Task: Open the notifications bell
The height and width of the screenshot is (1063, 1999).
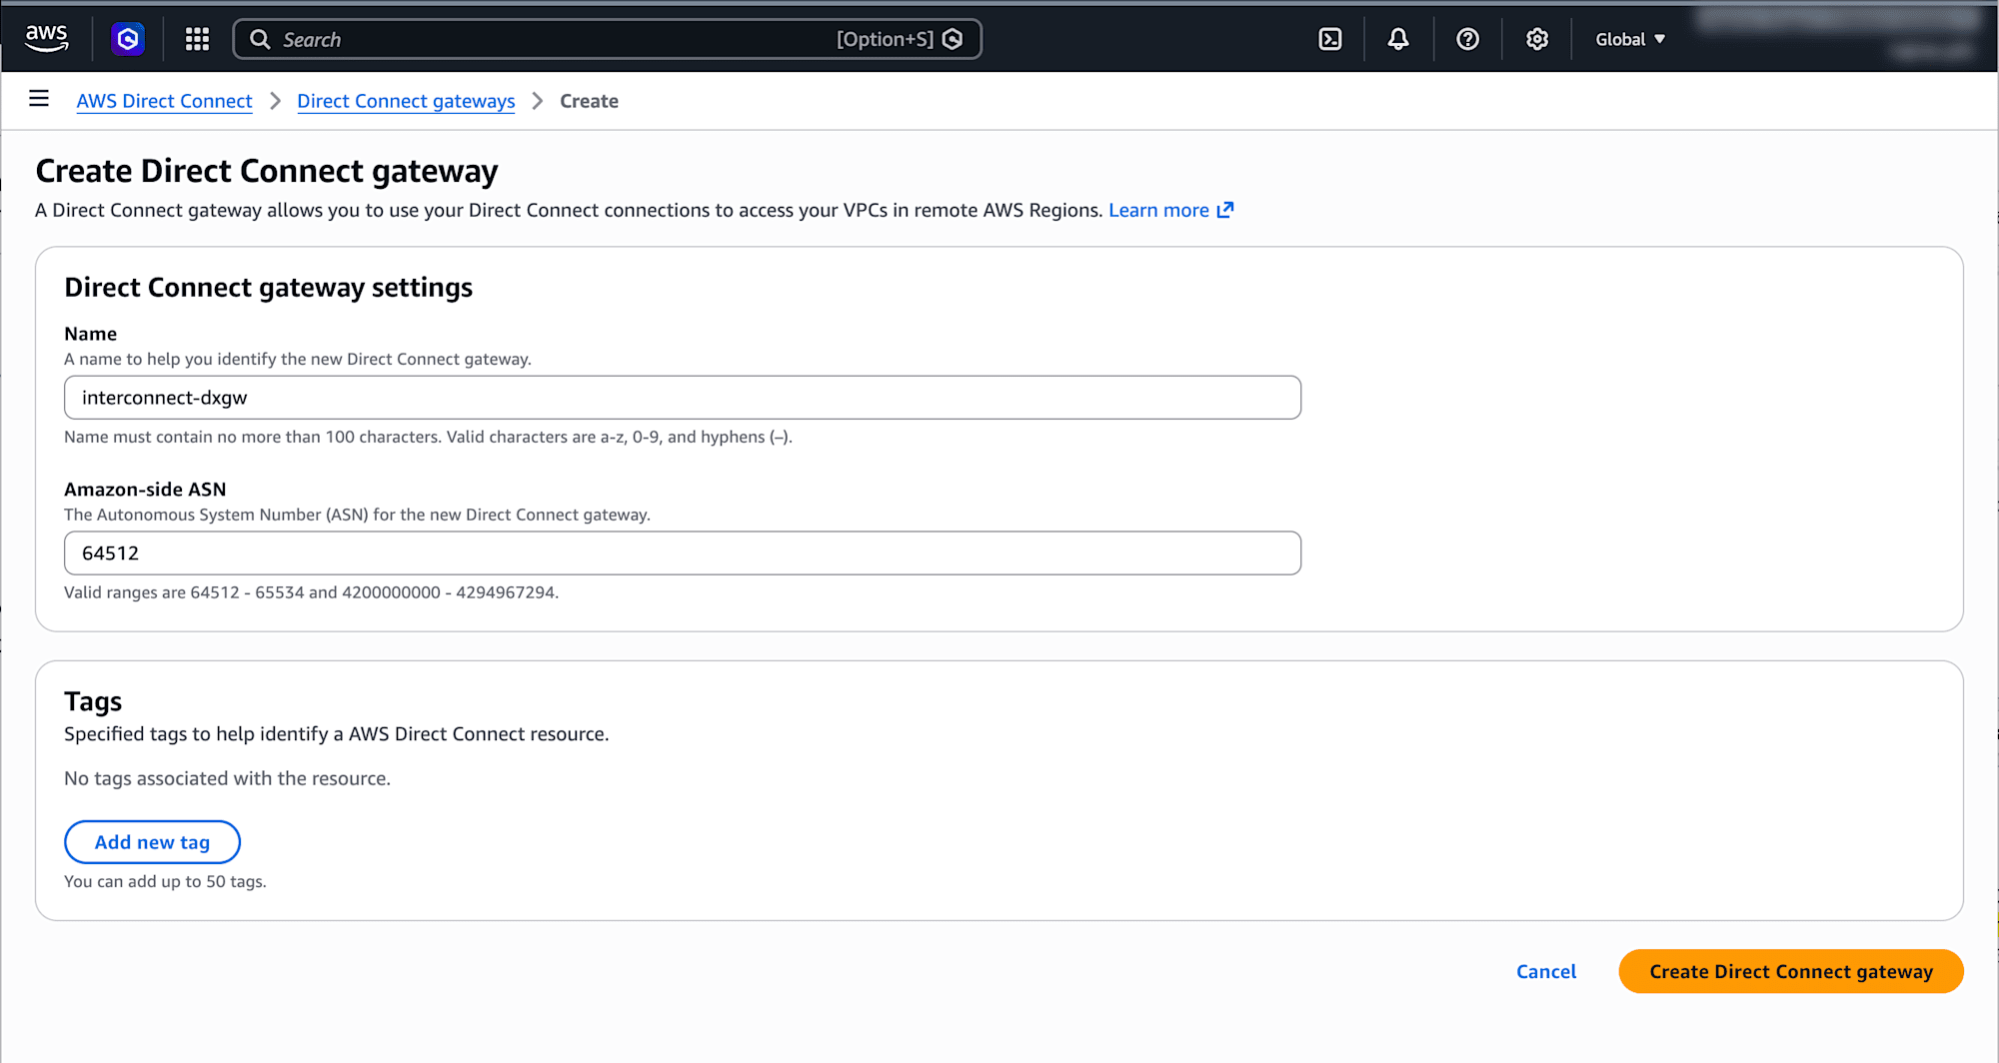Action: [1398, 39]
